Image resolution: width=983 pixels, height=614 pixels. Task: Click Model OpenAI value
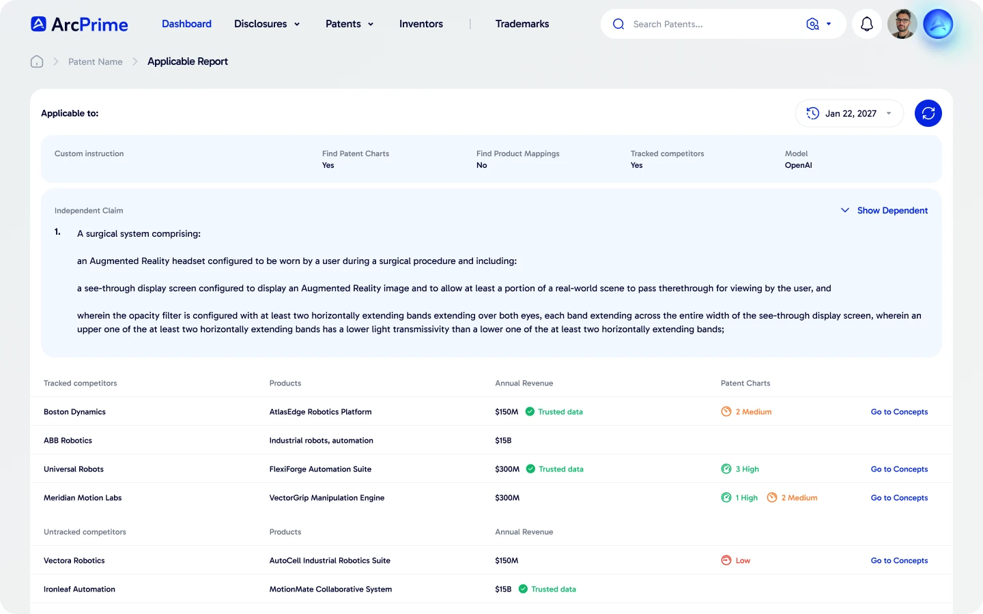point(798,165)
